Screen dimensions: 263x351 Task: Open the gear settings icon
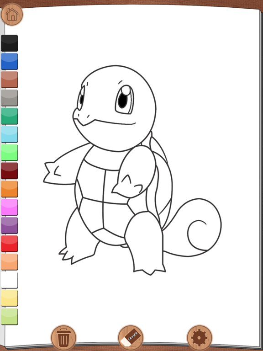(199, 338)
